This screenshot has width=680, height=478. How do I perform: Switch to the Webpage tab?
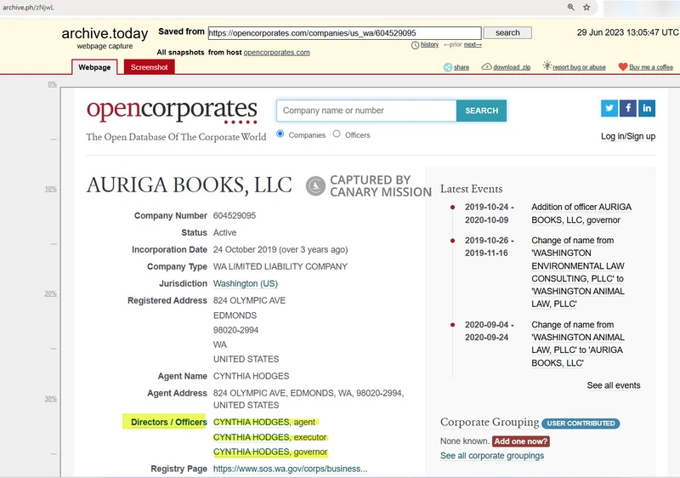[94, 67]
